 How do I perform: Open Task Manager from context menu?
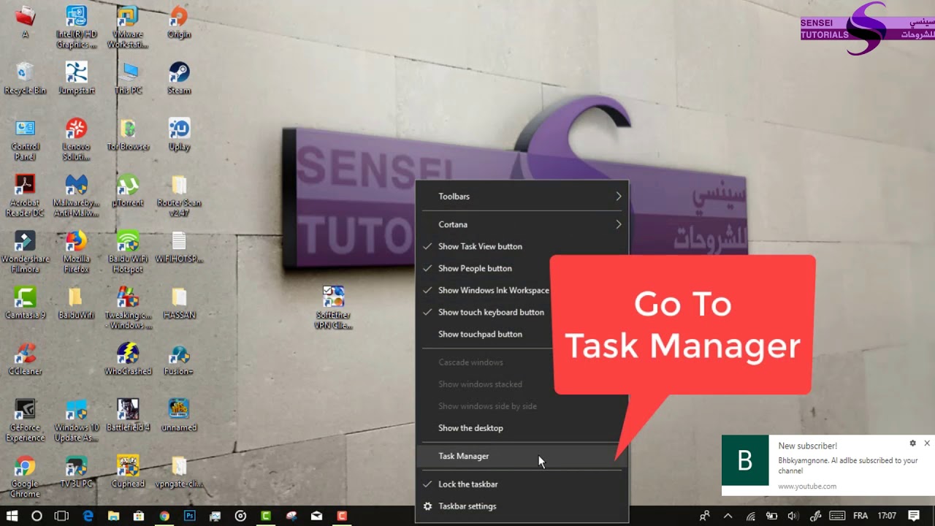[x=522, y=456]
